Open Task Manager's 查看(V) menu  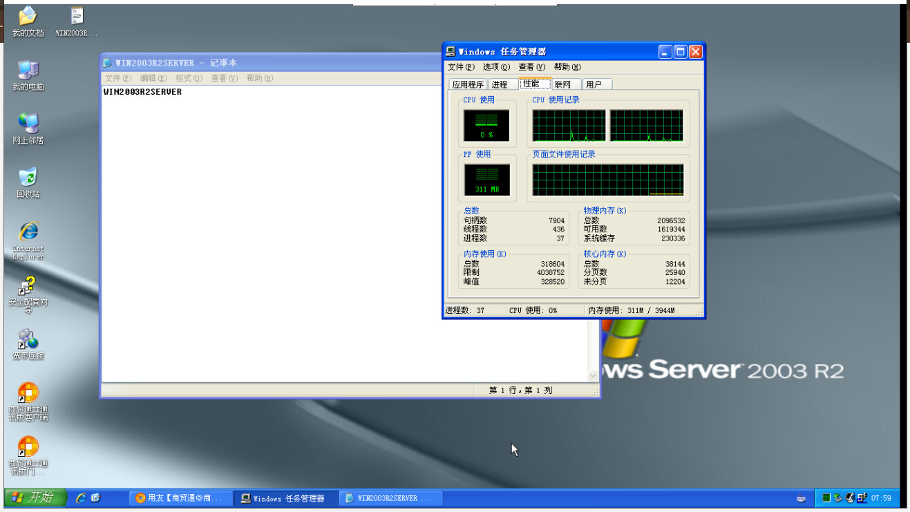pyautogui.click(x=531, y=67)
